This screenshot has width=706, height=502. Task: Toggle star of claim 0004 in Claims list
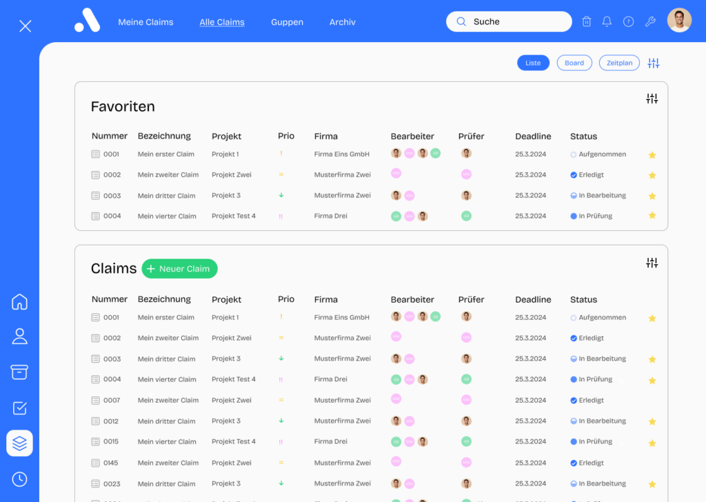652,381
